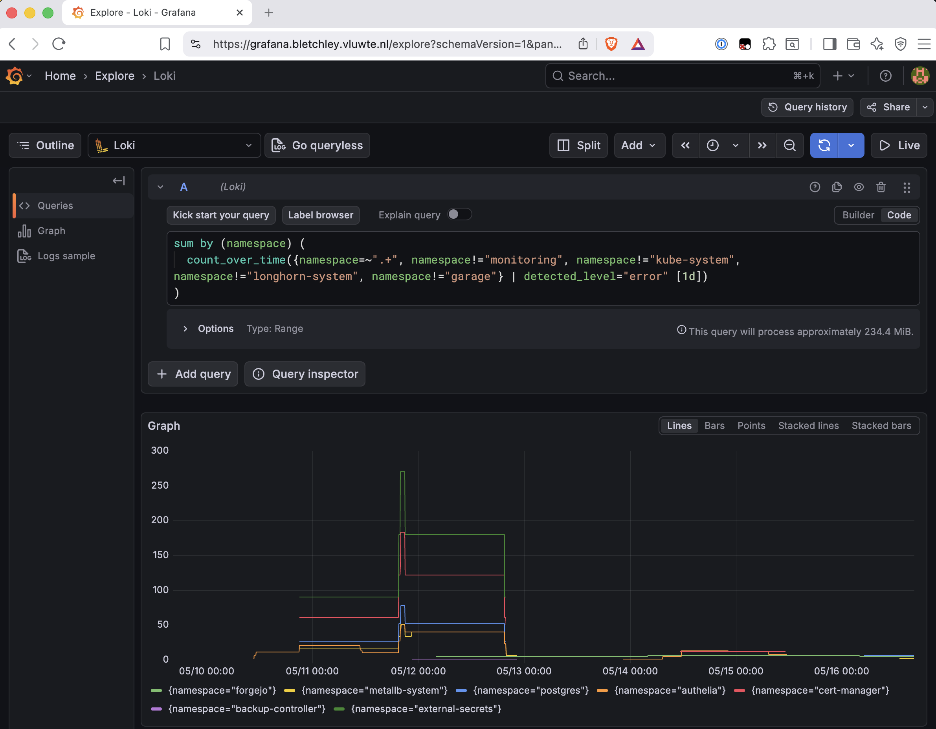The image size is (936, 729).
Task: Select the Points graph style
Action: (x=751, y=425)
